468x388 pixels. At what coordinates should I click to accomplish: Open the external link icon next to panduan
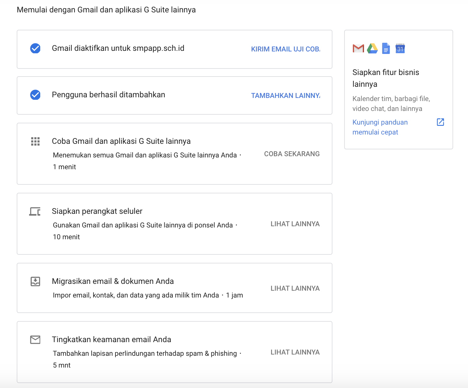coord(440,122)
